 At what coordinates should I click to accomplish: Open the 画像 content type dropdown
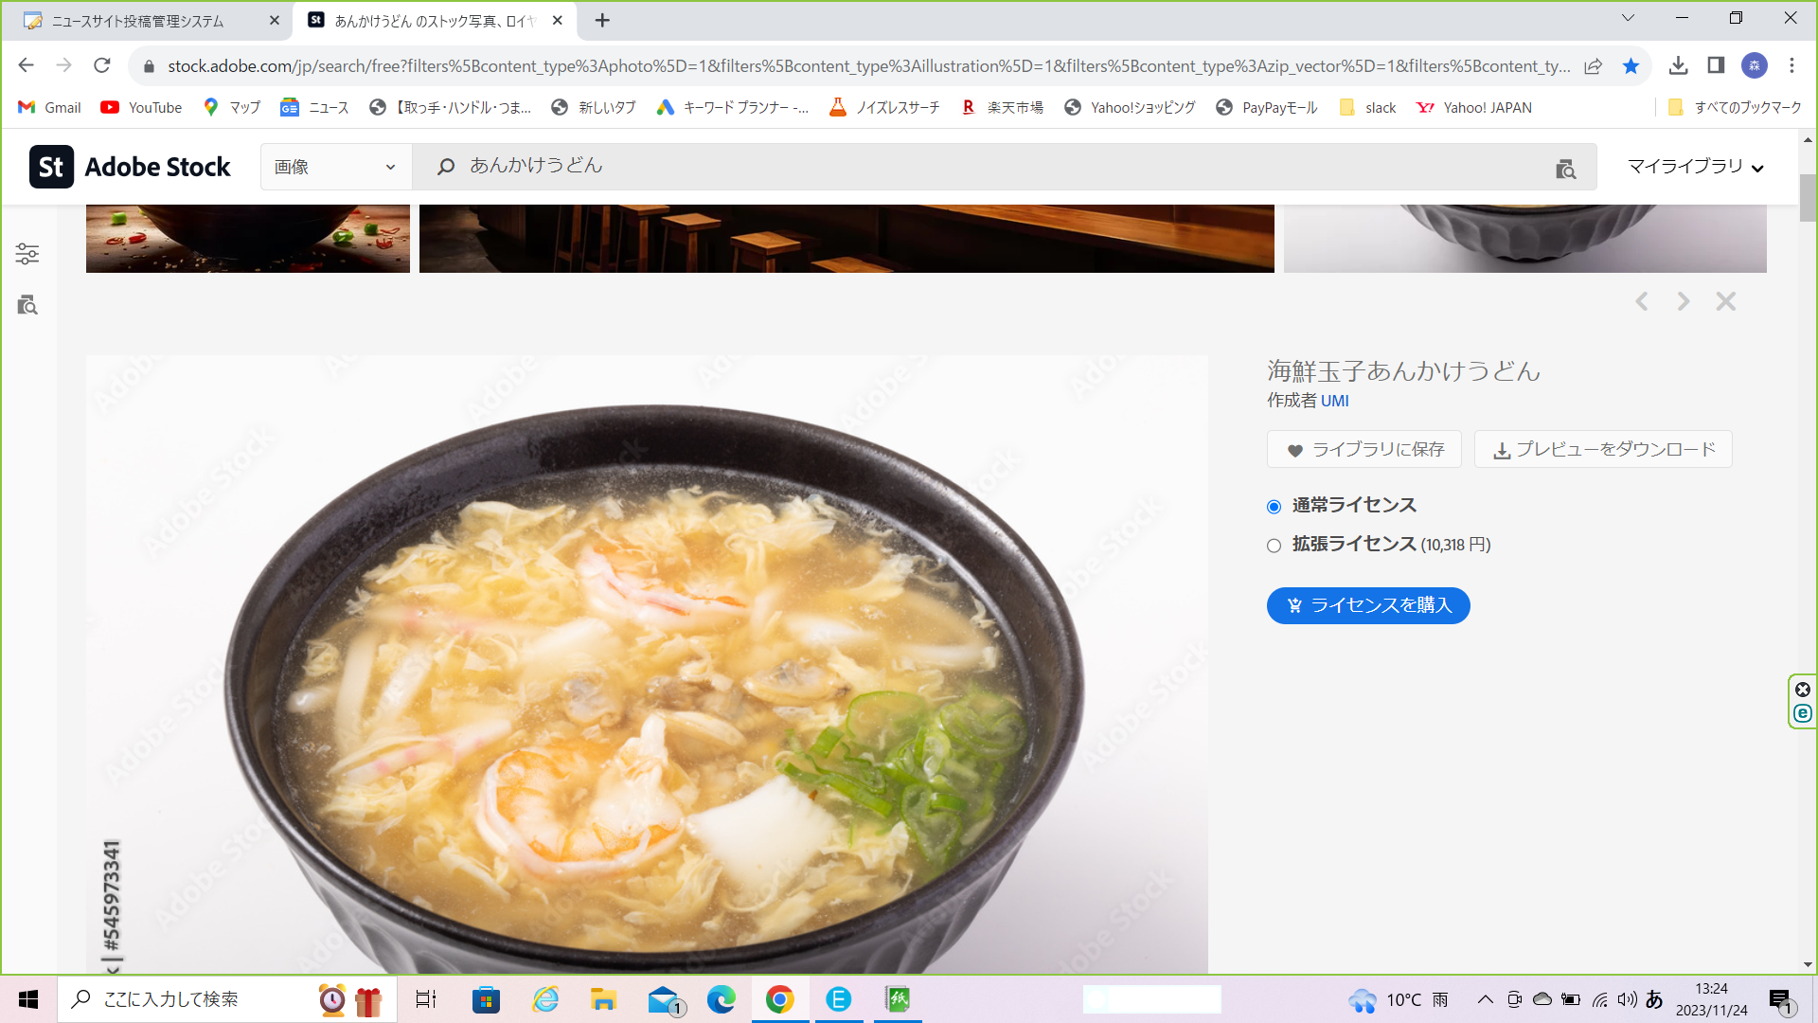[336, 167]
